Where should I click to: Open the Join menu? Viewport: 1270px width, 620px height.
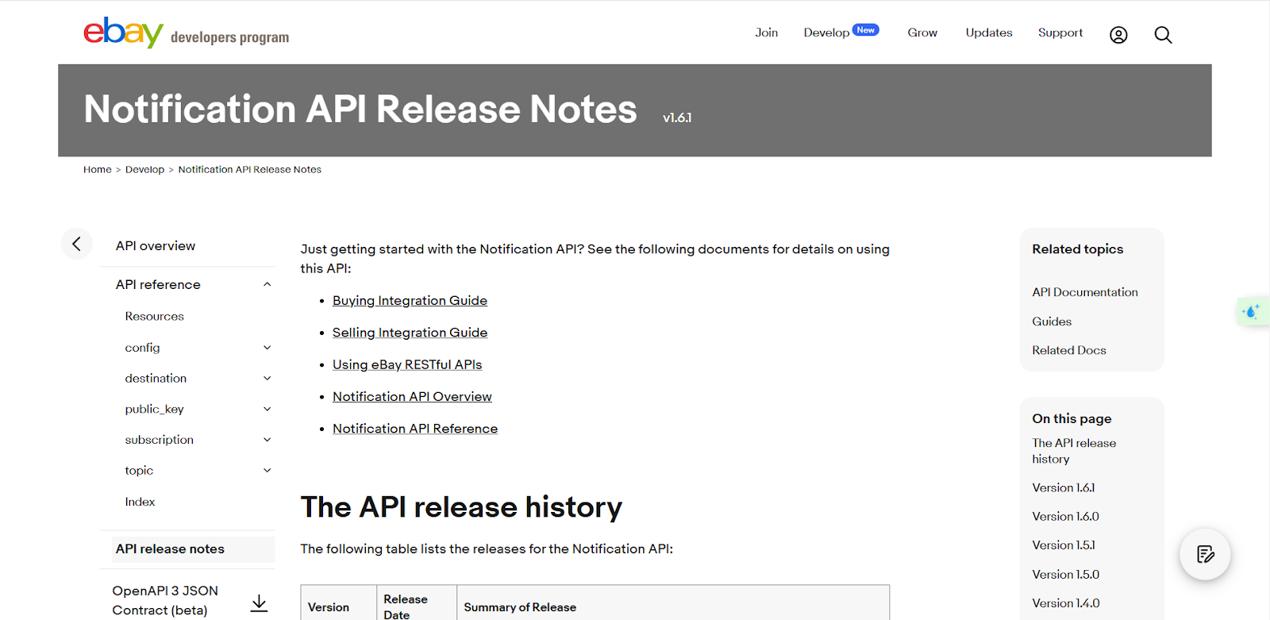766,33
